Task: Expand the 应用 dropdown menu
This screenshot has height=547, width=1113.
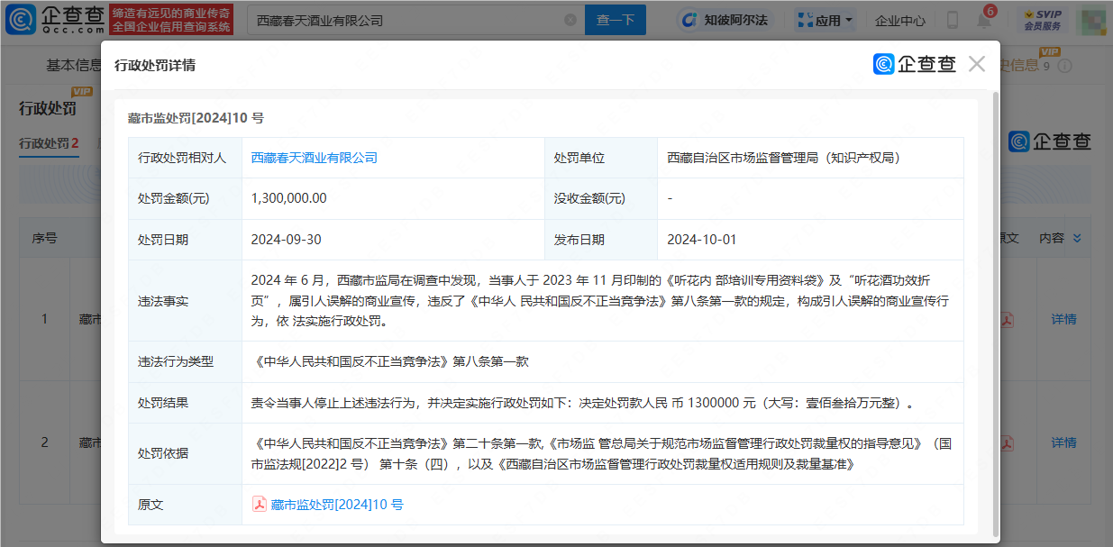Action: pyautogui.click(x=826, y=20)
